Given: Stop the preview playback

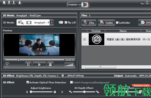Looking at the screenshot, I should pos(50,65).
